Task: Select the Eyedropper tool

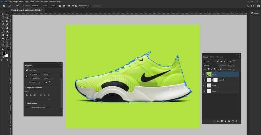Action: pos(3,24)
